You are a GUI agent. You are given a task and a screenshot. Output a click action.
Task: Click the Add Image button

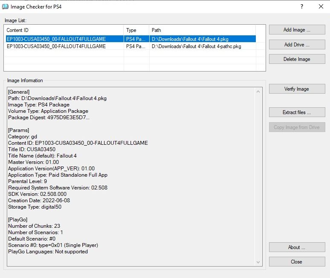[297, 30]
